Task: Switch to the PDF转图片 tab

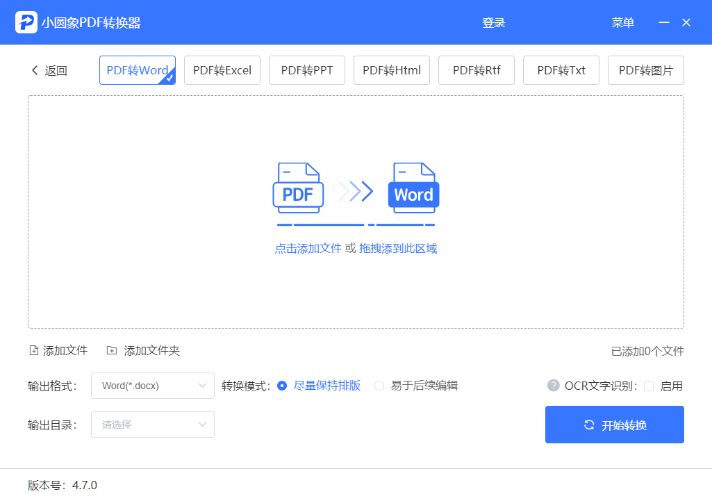Action: tap(646, 70)
